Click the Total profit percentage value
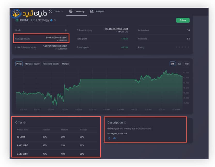Image resolution: width=215 pixels, height=167 pixels. pyautogui.click(x=125, y=39)
